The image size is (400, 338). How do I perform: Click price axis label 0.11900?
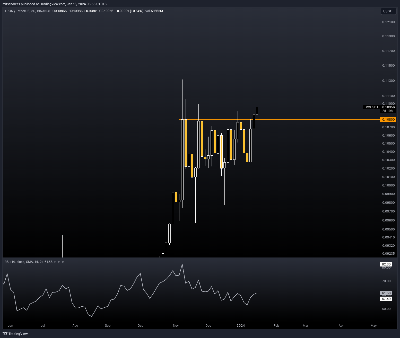point(388,36)
